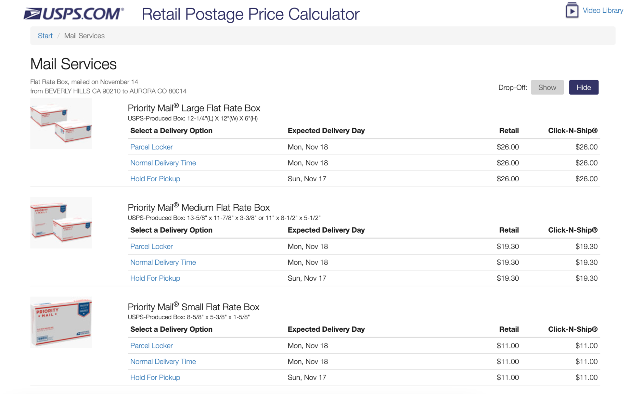Select Parcel Locker for Small Flat Rate Box

point(151,345)
